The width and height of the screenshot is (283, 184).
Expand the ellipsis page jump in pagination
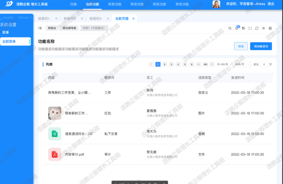pyautogui.click(x=198, y=64)
